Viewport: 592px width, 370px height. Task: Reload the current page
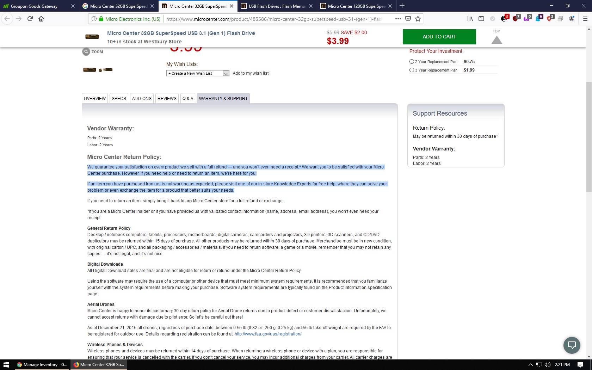(x=30, y=19)
